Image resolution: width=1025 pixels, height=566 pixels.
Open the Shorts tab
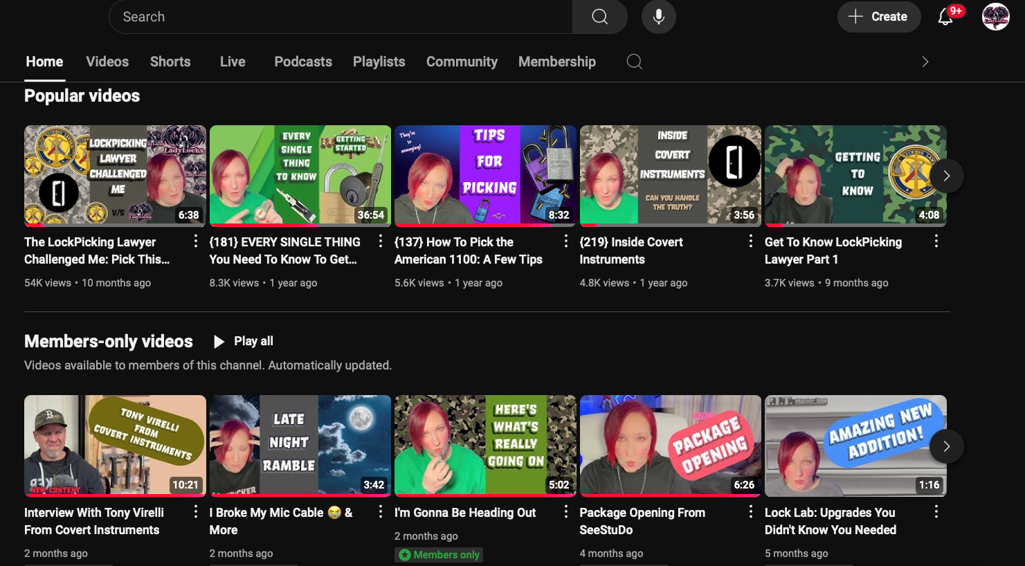pyautogui.click(x=170, y=62)
